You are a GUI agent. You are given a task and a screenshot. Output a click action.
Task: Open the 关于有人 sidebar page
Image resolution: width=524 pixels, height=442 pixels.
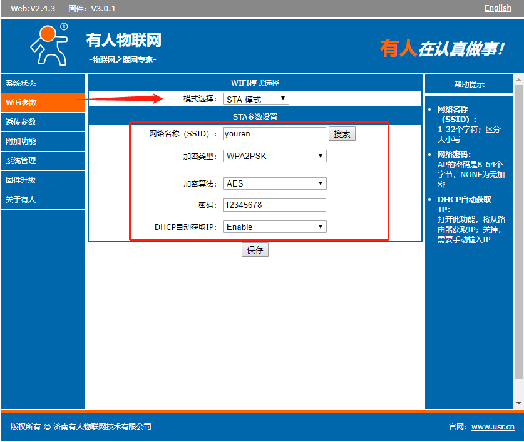[x=43, y=200]
